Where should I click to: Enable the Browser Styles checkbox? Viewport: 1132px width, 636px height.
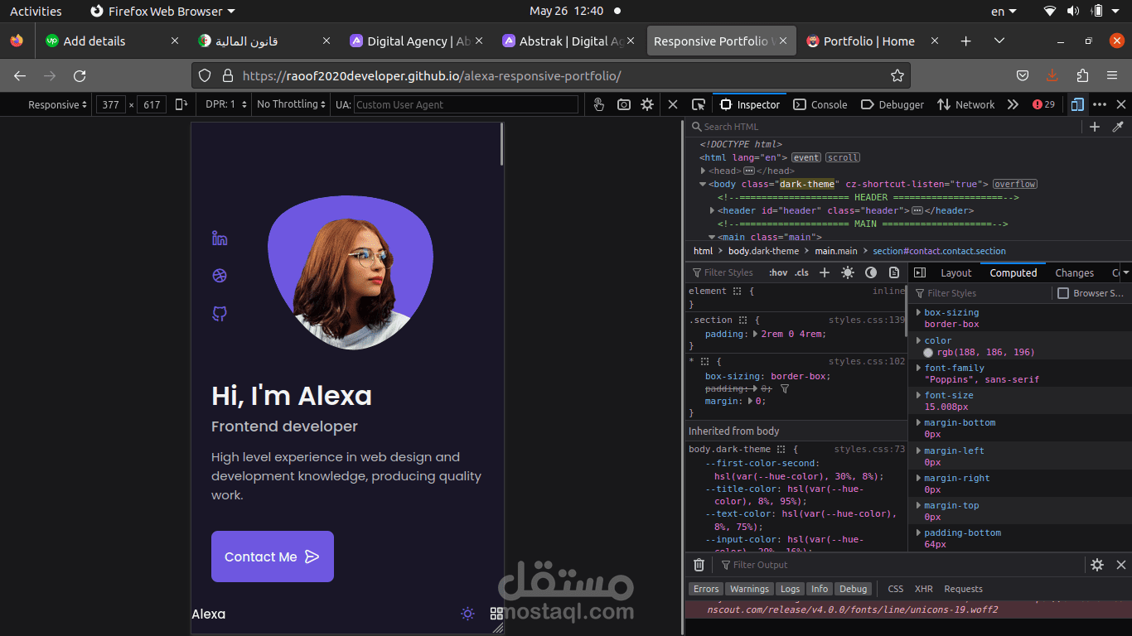click(1063, 293)
